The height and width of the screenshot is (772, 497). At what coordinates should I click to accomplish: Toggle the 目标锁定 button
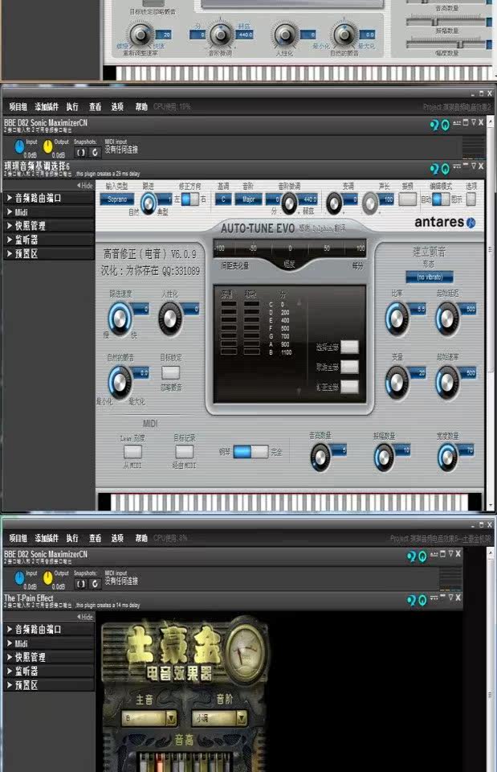[170, 372]
